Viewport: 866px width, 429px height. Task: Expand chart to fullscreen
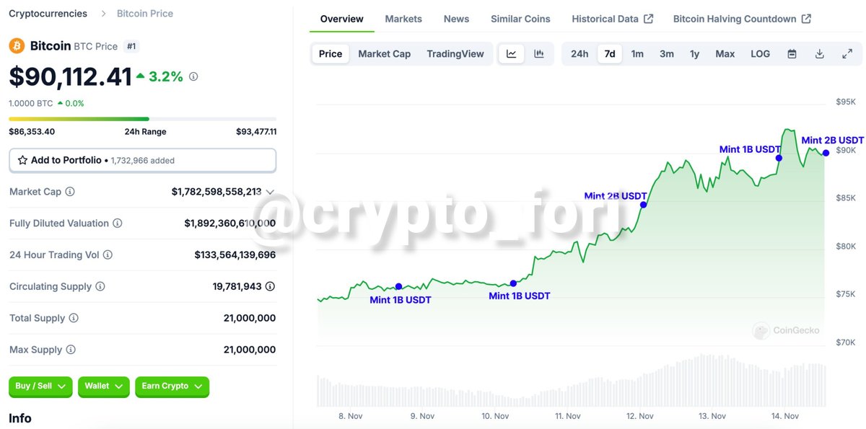pos(847,54)
